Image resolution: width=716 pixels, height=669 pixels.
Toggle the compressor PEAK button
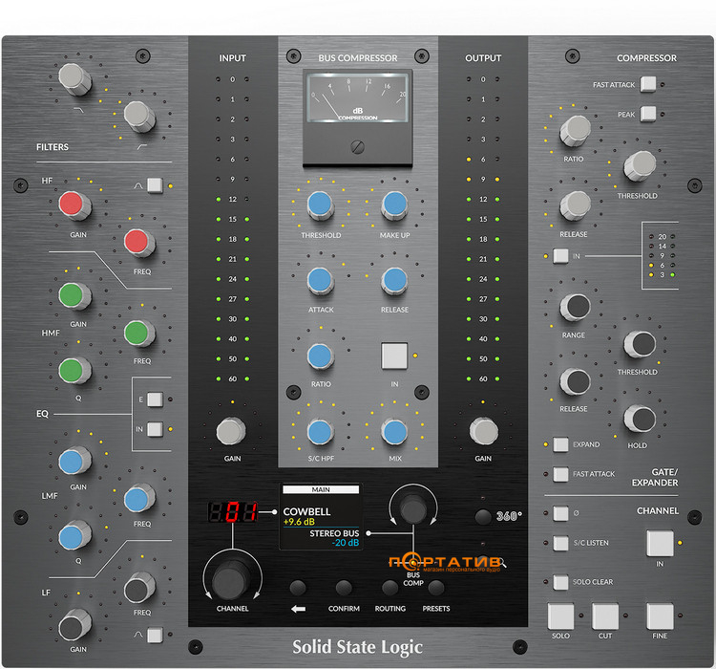[x=647, y=114]
